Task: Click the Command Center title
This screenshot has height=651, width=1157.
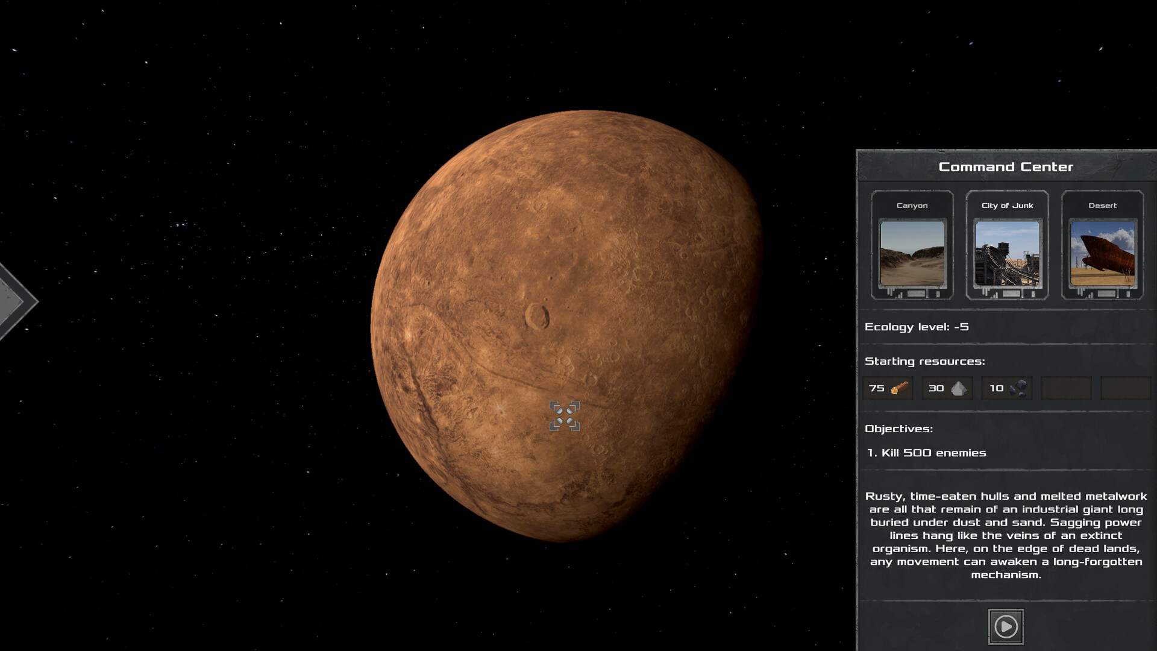Action: tap(1006, 167)
